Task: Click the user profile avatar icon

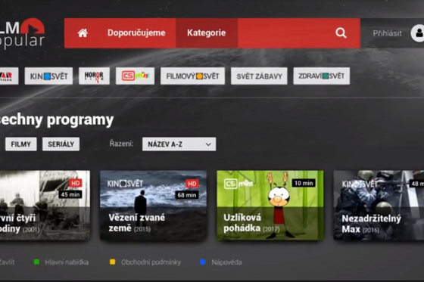Action: pyautogui.click(x=418, y=33)
